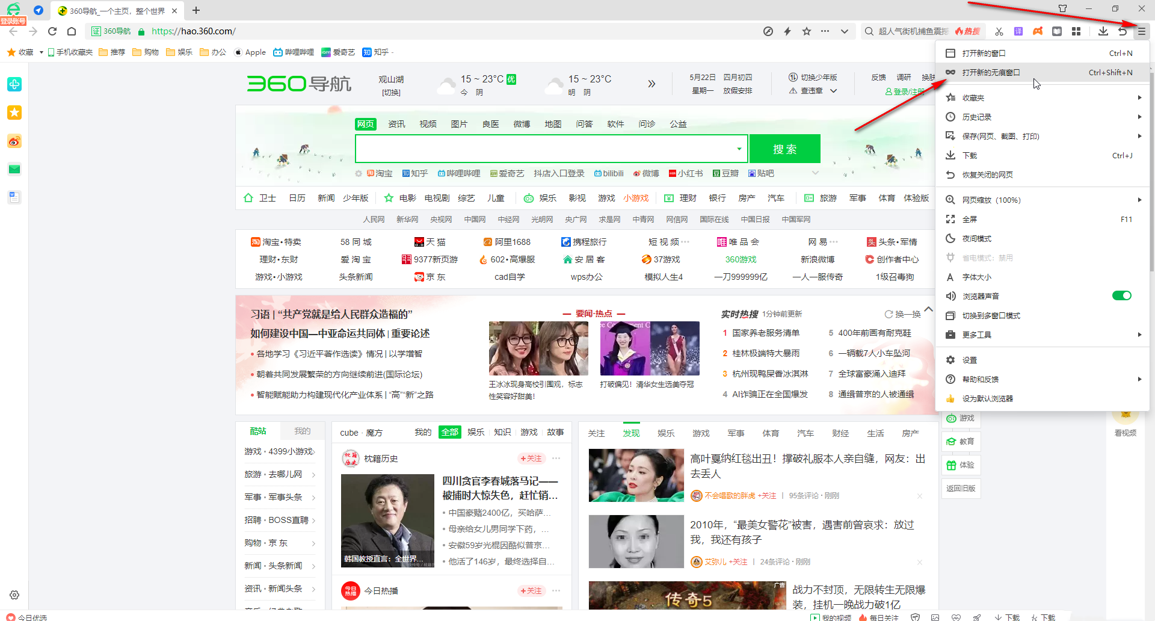
Task: Click the rocket accelerator status bar icon
Action: pyautogui.click(x=977, y=617)
